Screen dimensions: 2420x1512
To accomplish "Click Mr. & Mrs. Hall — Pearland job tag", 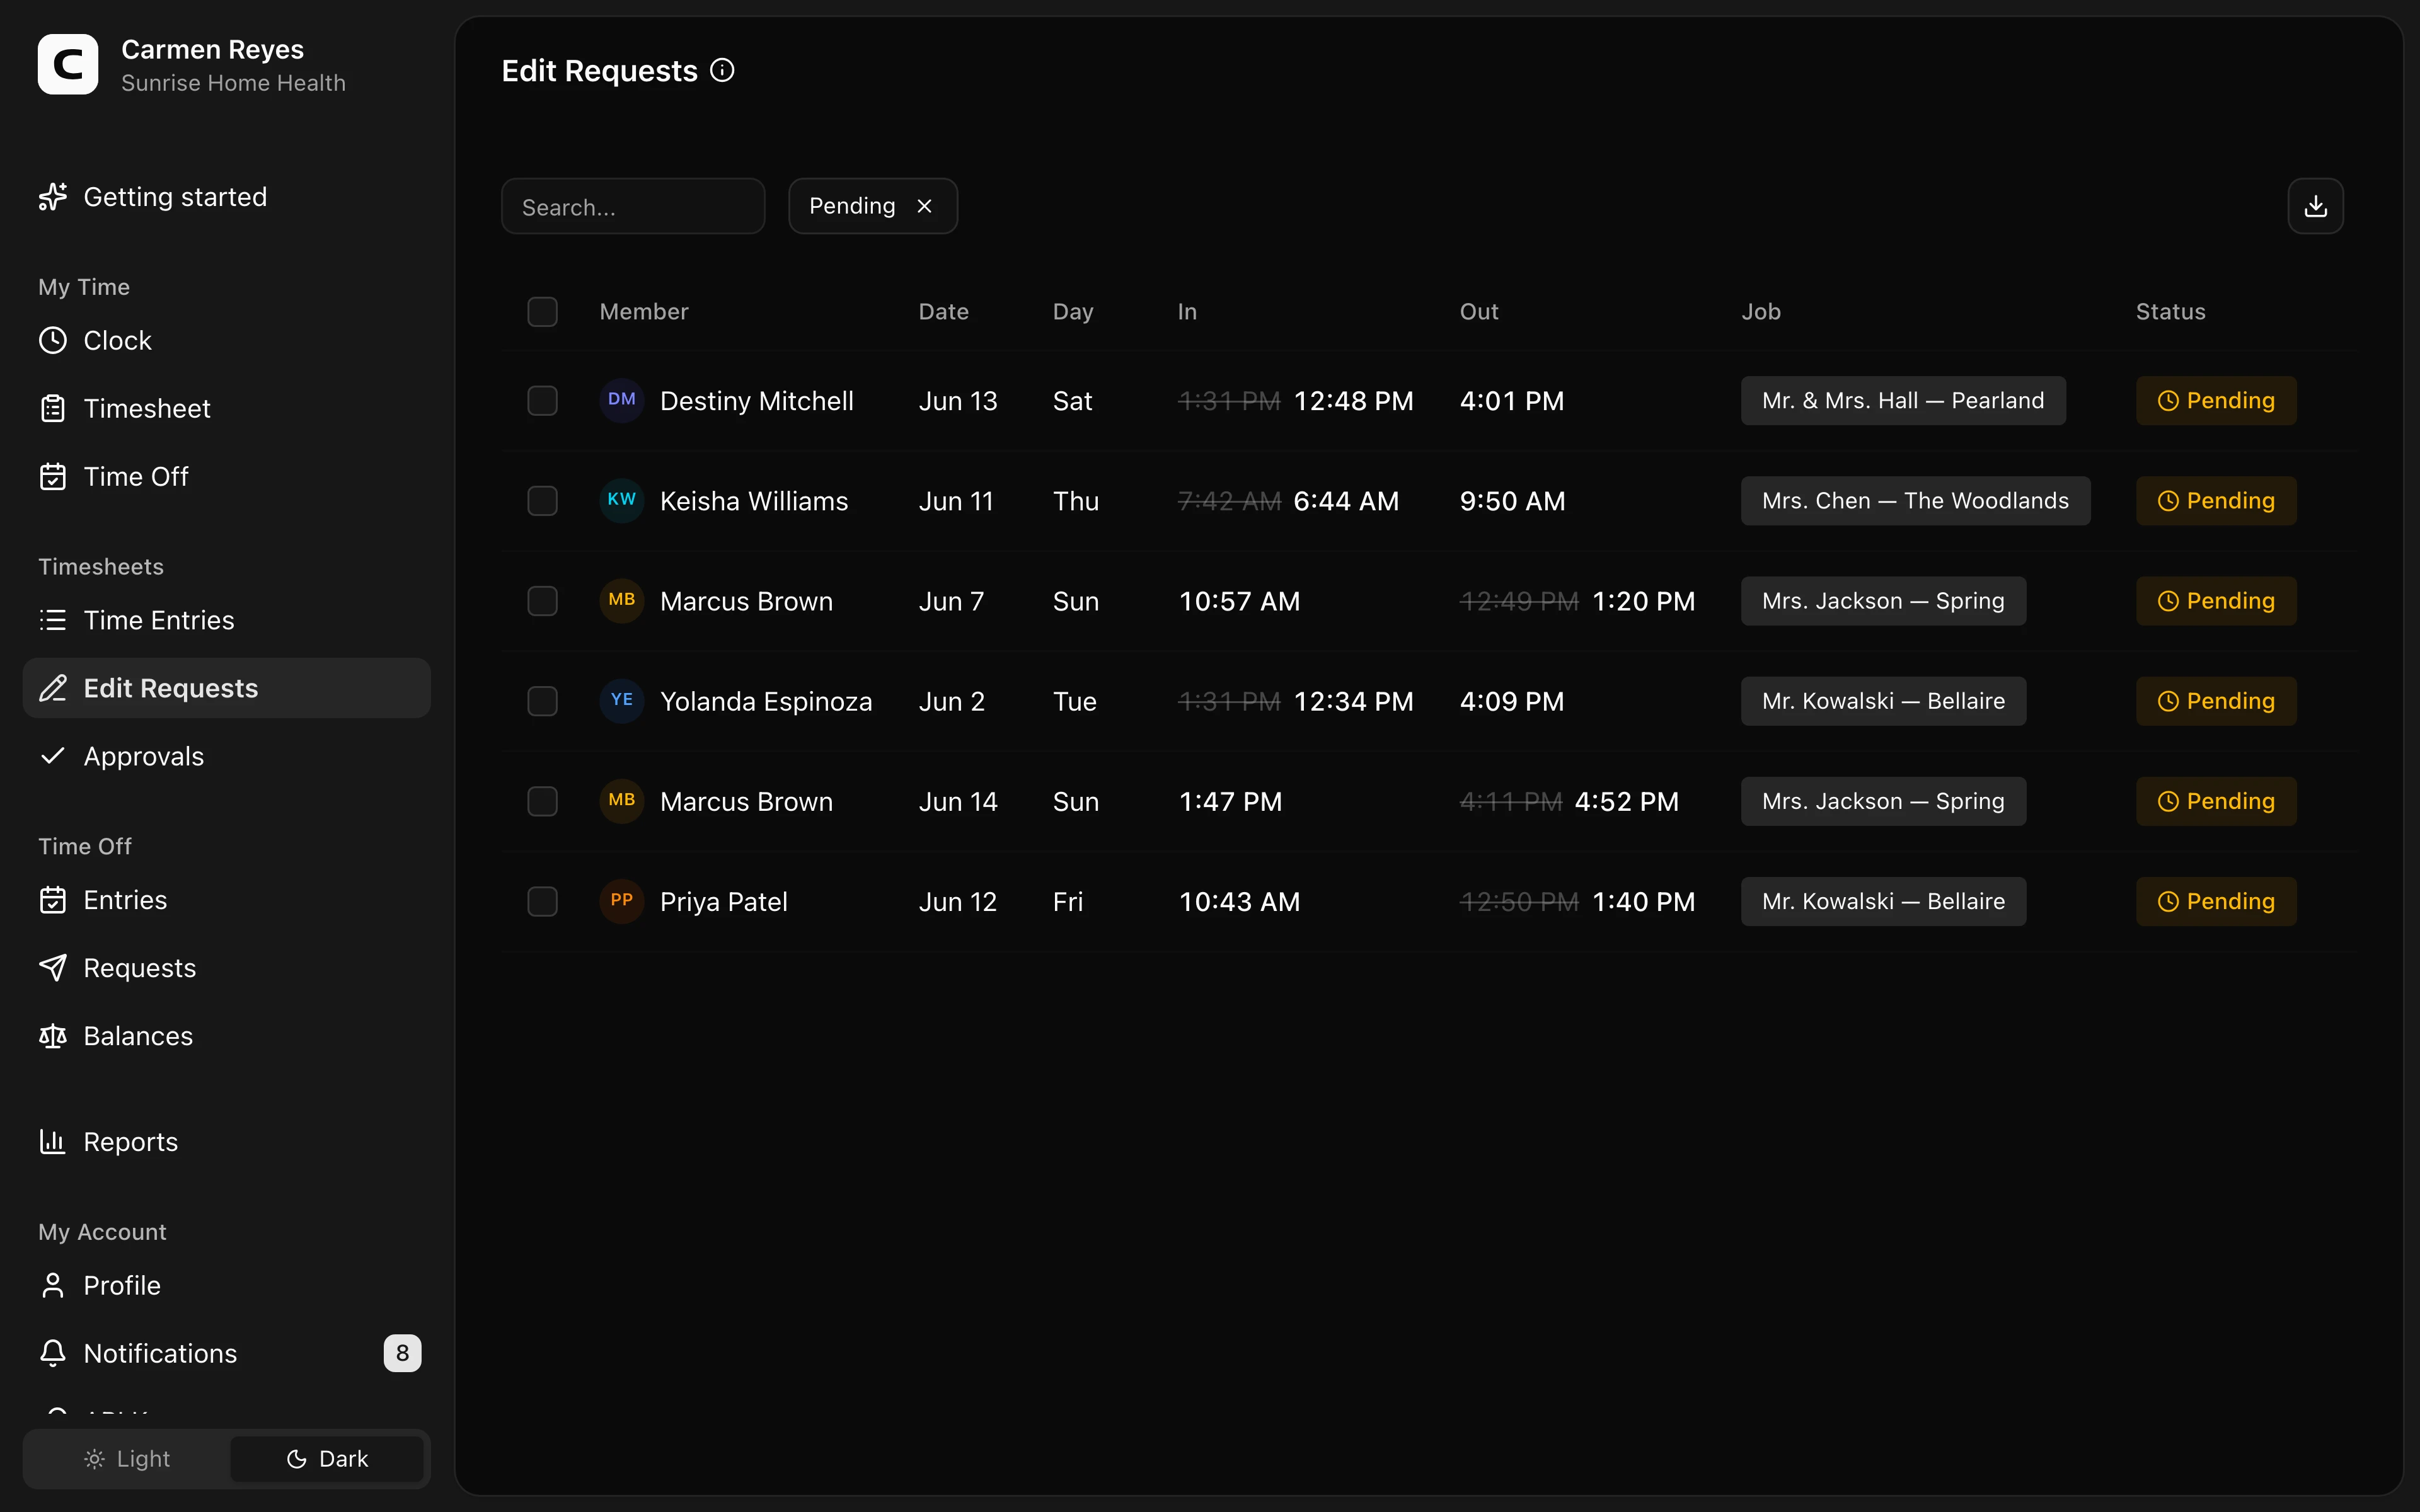I will point(1903,401).
